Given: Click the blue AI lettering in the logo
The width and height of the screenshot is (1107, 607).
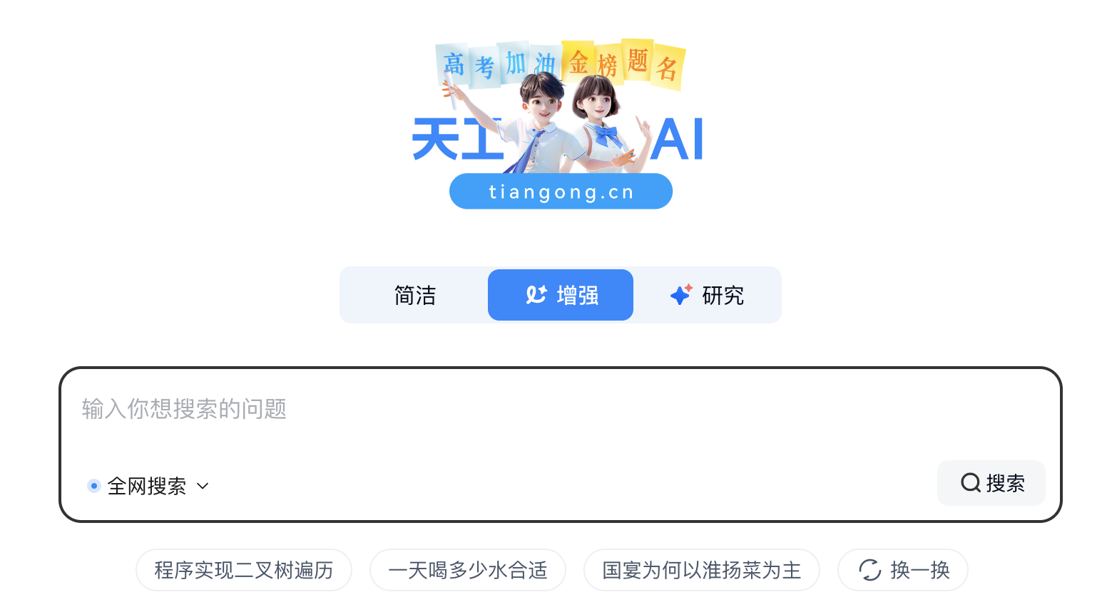Looking at the screenshot, I should (678, 140).
